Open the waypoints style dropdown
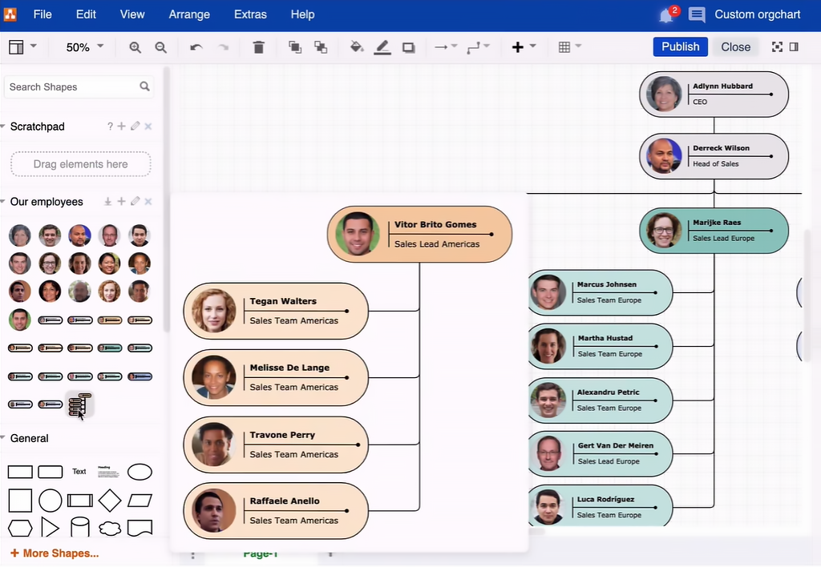 click(x=478, y=47)
